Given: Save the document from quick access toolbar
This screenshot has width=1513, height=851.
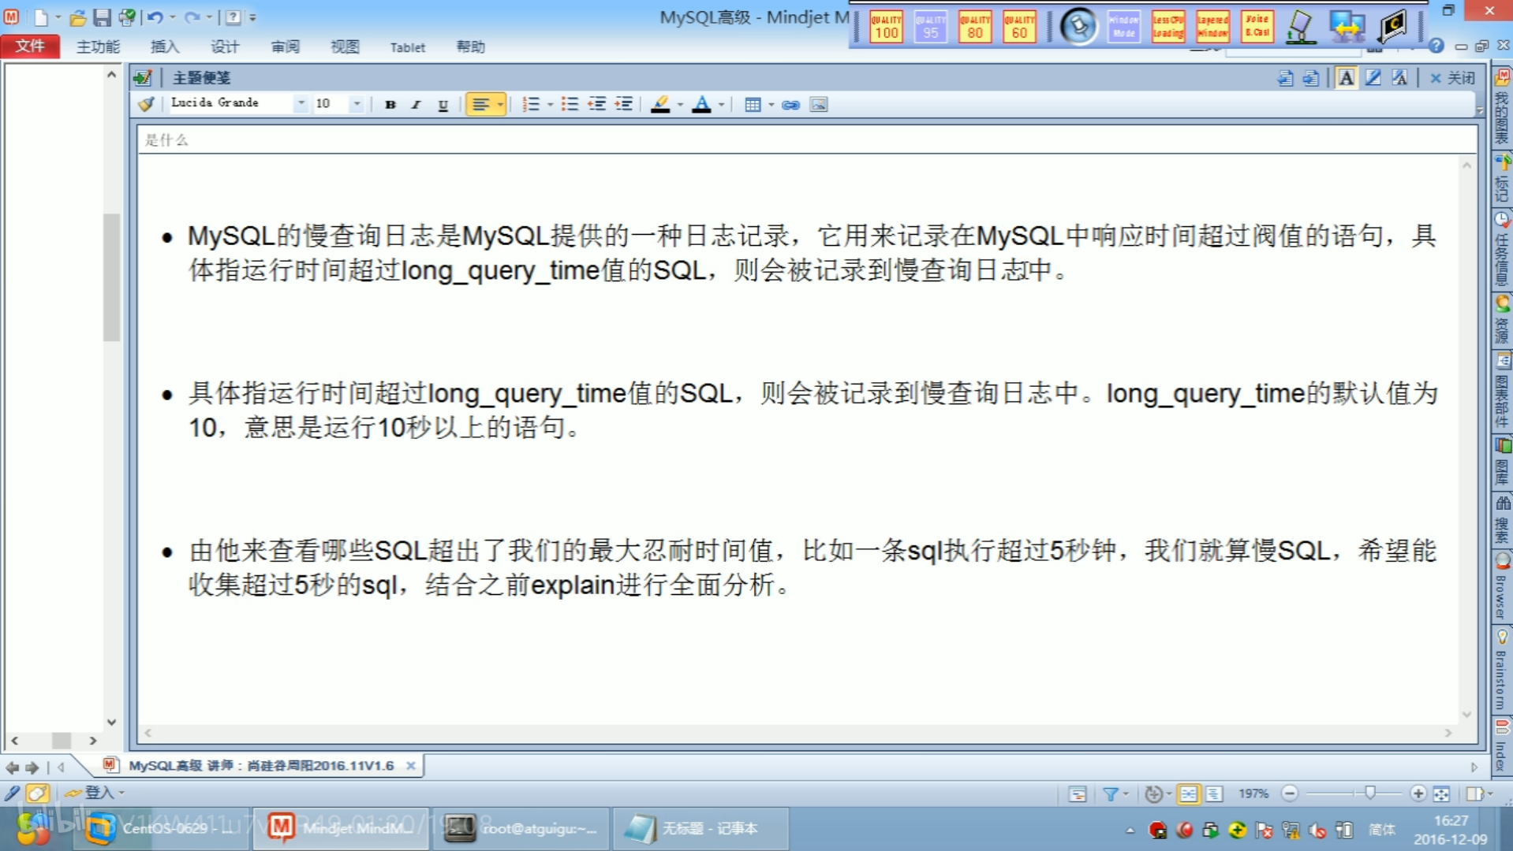Looking at the screenshot, I should tap(103, 17).
